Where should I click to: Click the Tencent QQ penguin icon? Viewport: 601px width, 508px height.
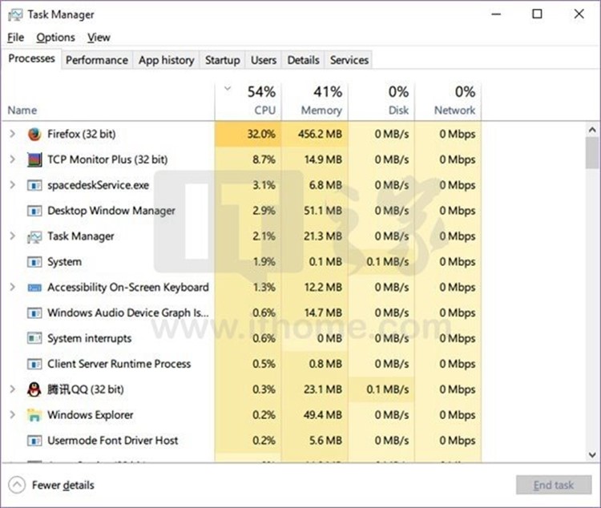(34, 389)
